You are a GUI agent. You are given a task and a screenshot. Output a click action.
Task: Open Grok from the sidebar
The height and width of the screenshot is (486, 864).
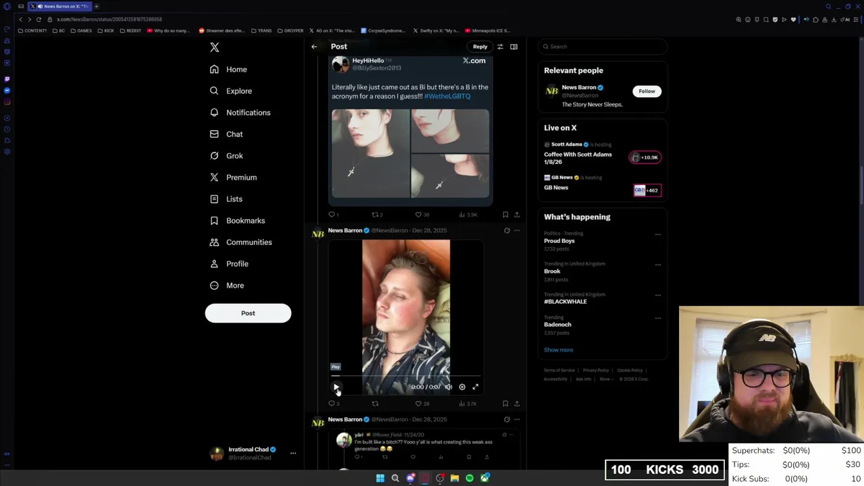click(226, 156)
